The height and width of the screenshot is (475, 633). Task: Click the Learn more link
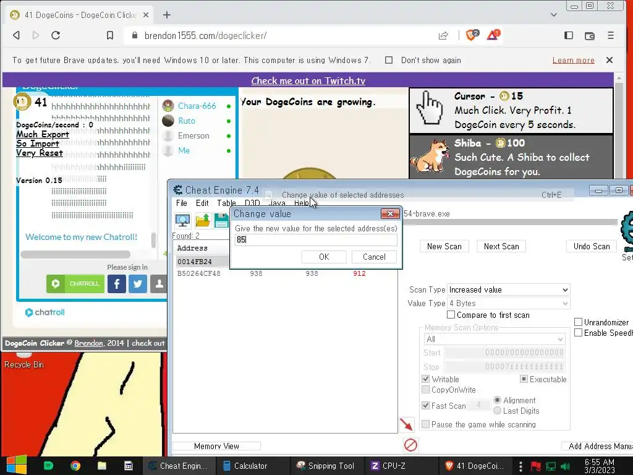[x=573, y=60]
